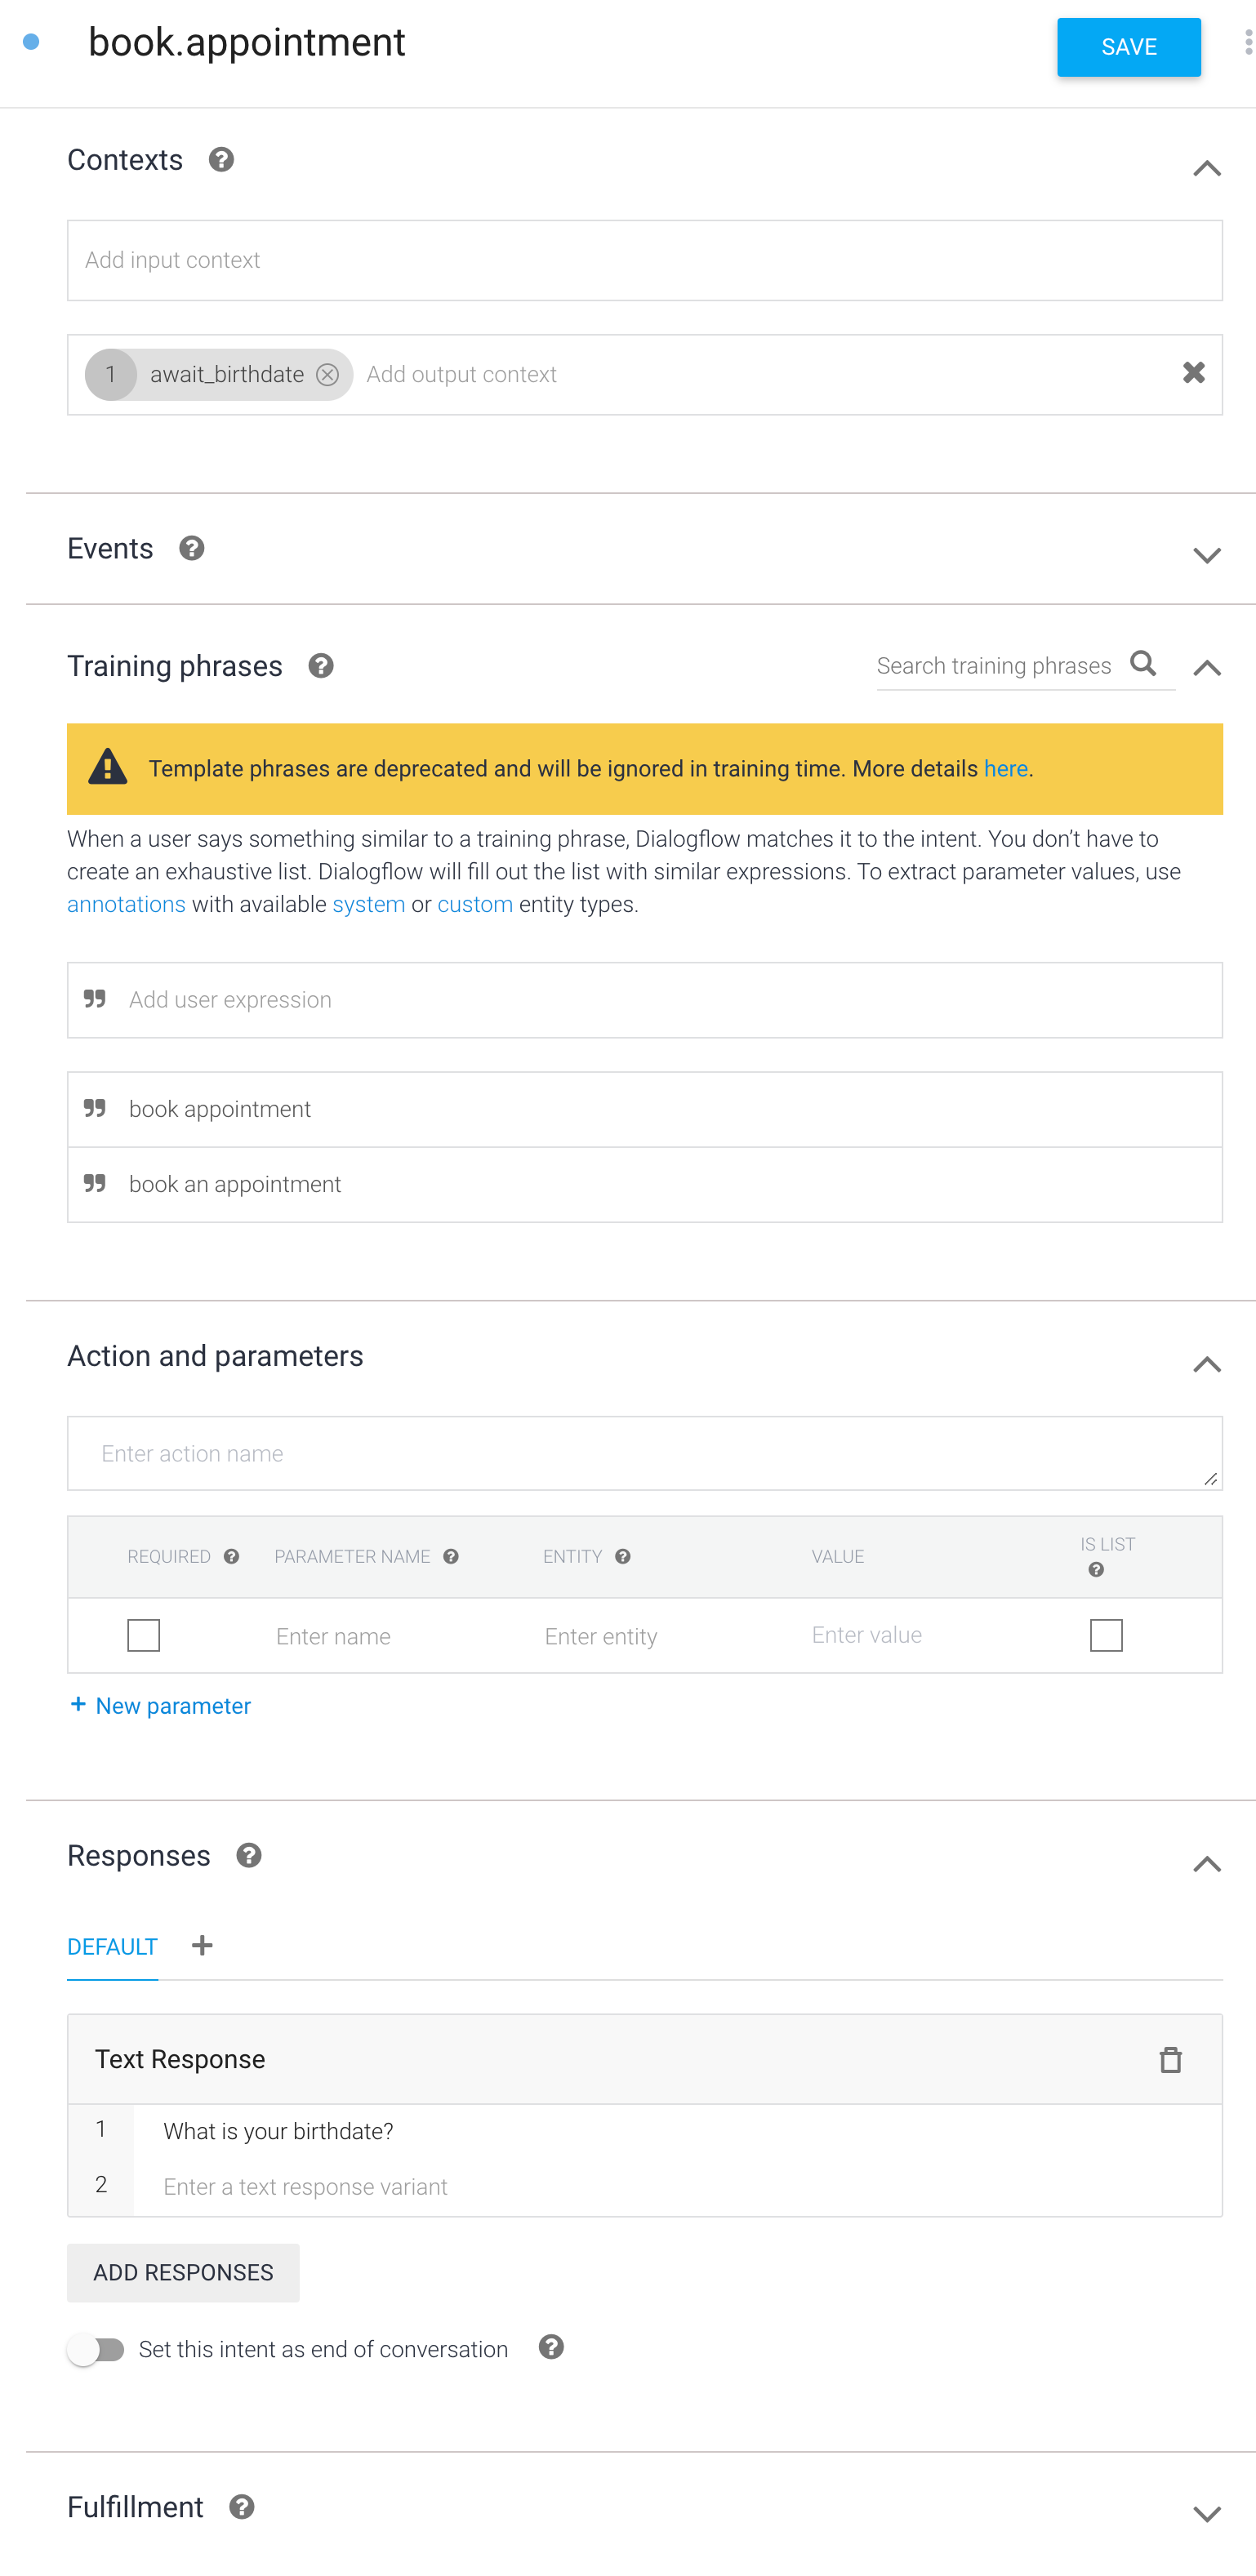The image size is (1256, 2576).
Task: Open help icon next to Contexts heading
Action: [x=221, y=160]
